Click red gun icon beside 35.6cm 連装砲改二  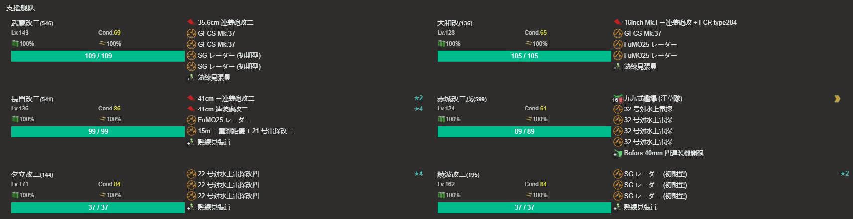click(x=191, y=22)
